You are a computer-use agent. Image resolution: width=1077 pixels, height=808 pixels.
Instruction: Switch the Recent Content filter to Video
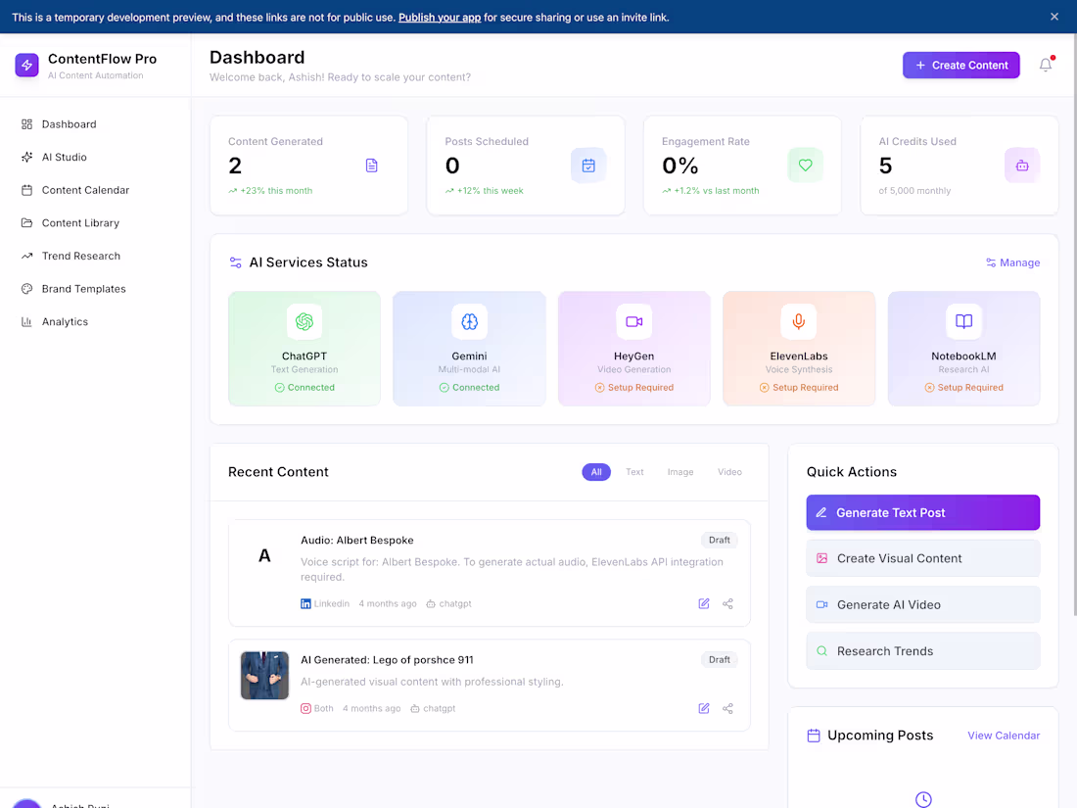pyautogui.click(x=729, y=471)
